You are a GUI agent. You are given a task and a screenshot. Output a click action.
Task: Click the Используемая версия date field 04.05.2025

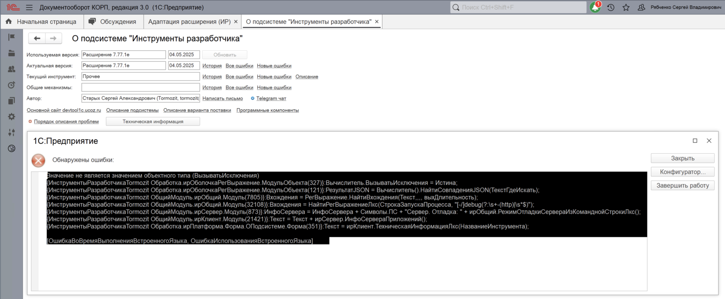click(x=184, y=55)
